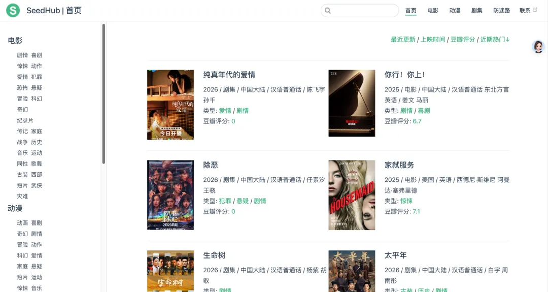Open the 生命树 poster thumbnail
Viewport: 548px width, 292px height.
click(x=170, y=271)
